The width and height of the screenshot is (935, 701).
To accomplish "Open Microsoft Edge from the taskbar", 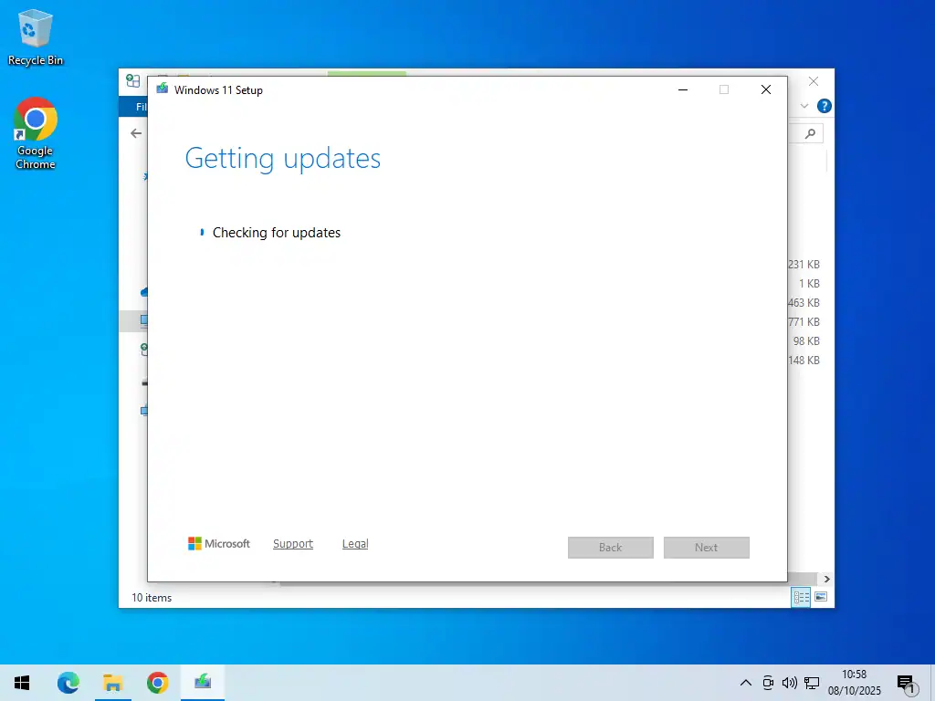I will click(x=68, y=683).
